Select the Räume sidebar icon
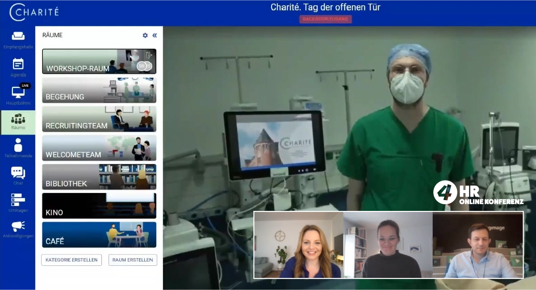Image resolution: width=536 pixels, height=290 pixels. [x=18, y=119]
